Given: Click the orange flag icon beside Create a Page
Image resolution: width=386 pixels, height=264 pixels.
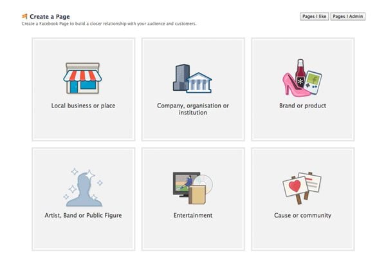Looking at the screenshot, I should [24, 16].
